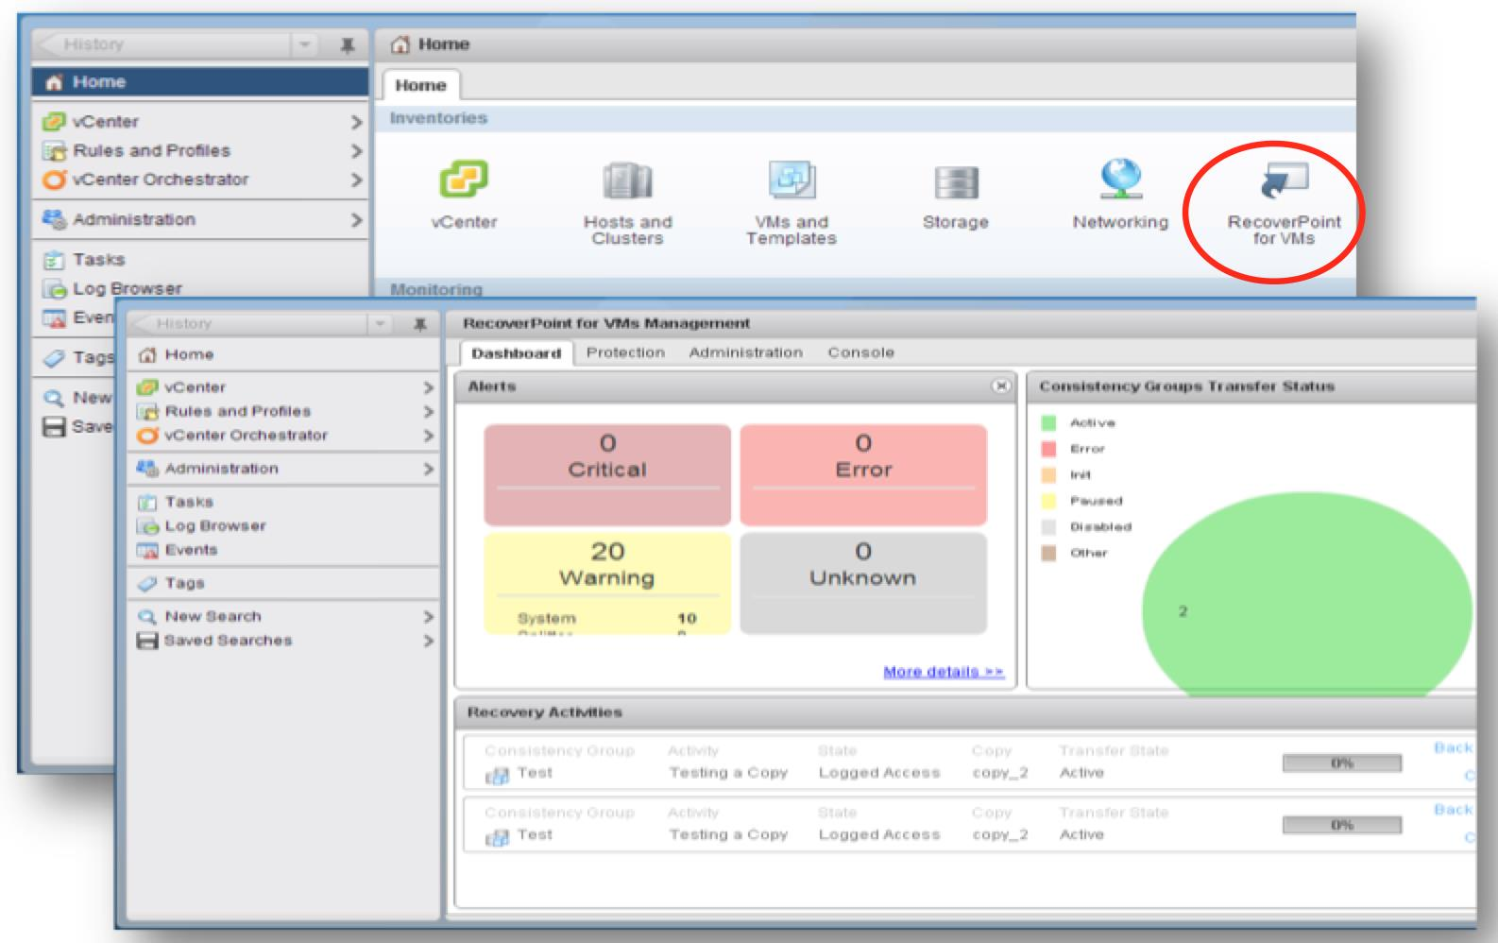
Task: Open the More details link in Alerts
Action: pyautogui.click(x=943, y=672)
